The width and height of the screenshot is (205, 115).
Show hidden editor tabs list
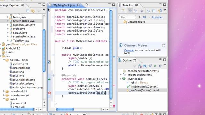click(87, 5)
